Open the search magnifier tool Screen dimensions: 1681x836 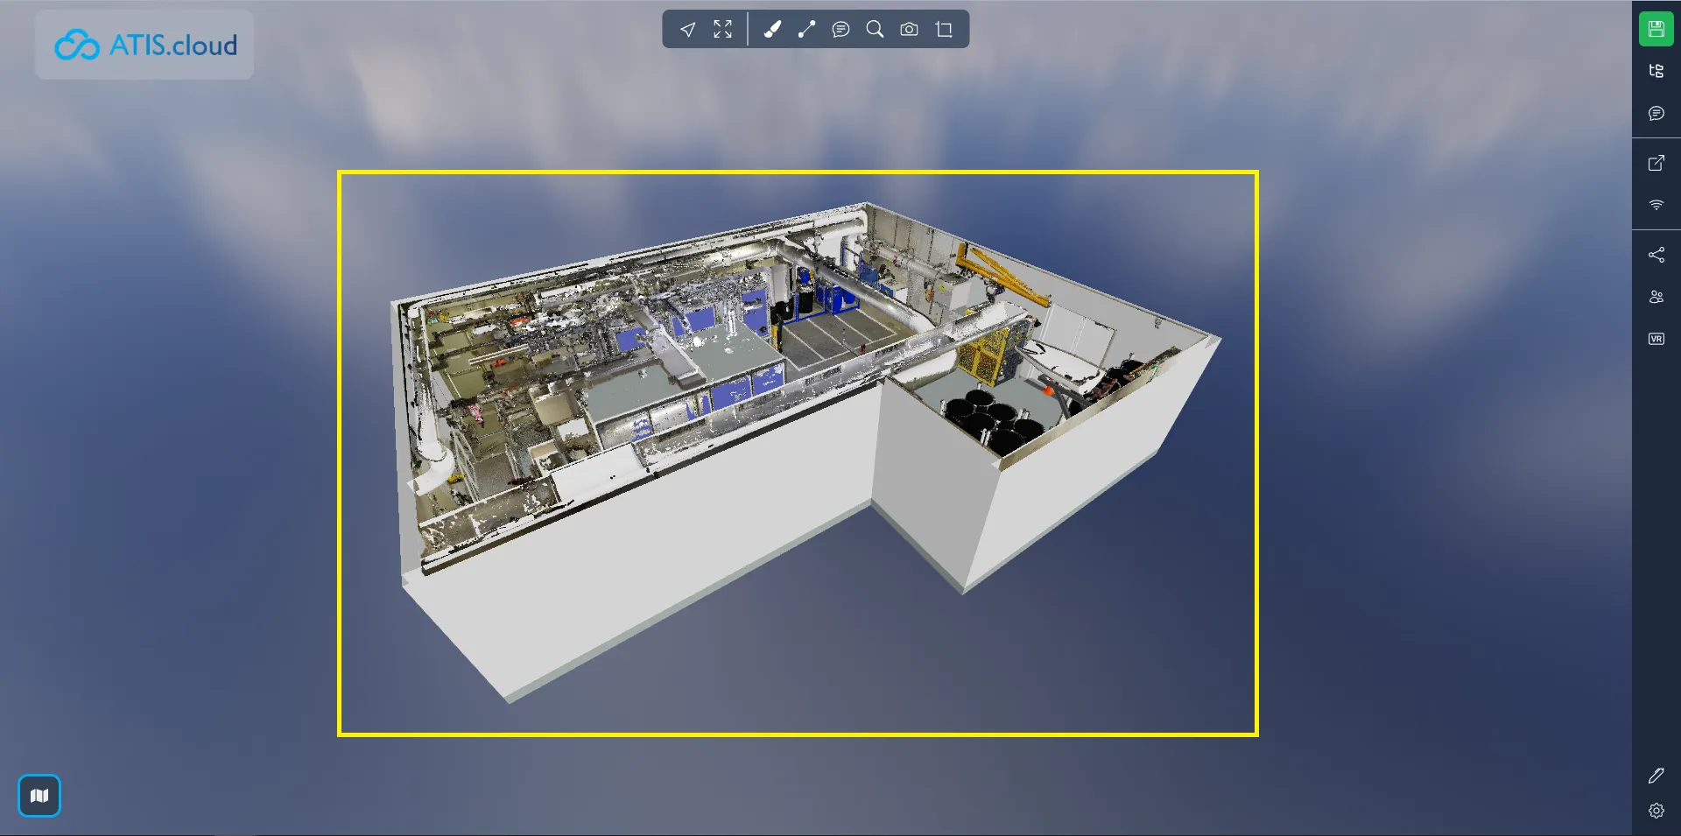click(875, 30)
